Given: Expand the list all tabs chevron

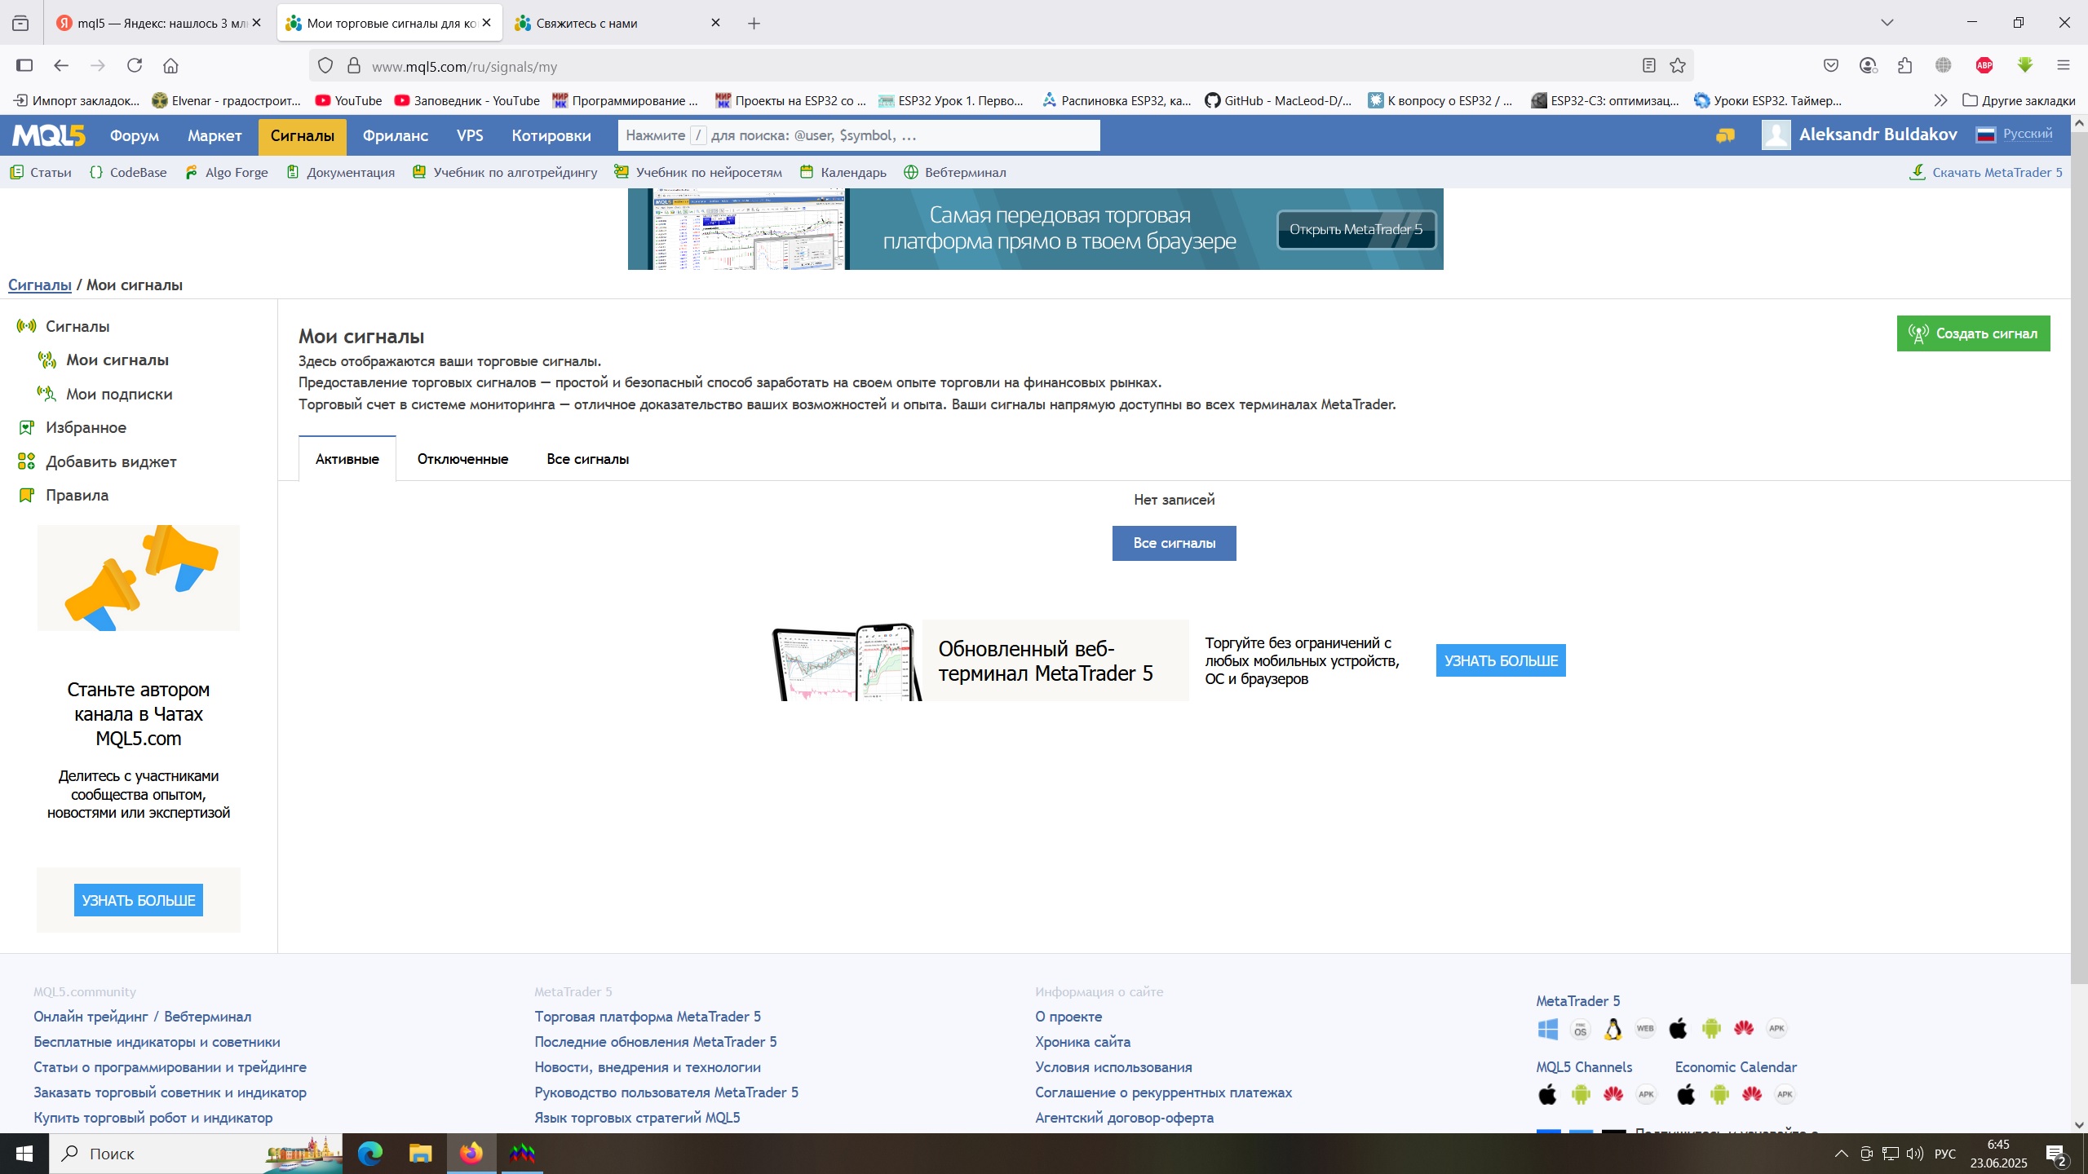Looking at the screenshot, I should [x=1887, y=23].
